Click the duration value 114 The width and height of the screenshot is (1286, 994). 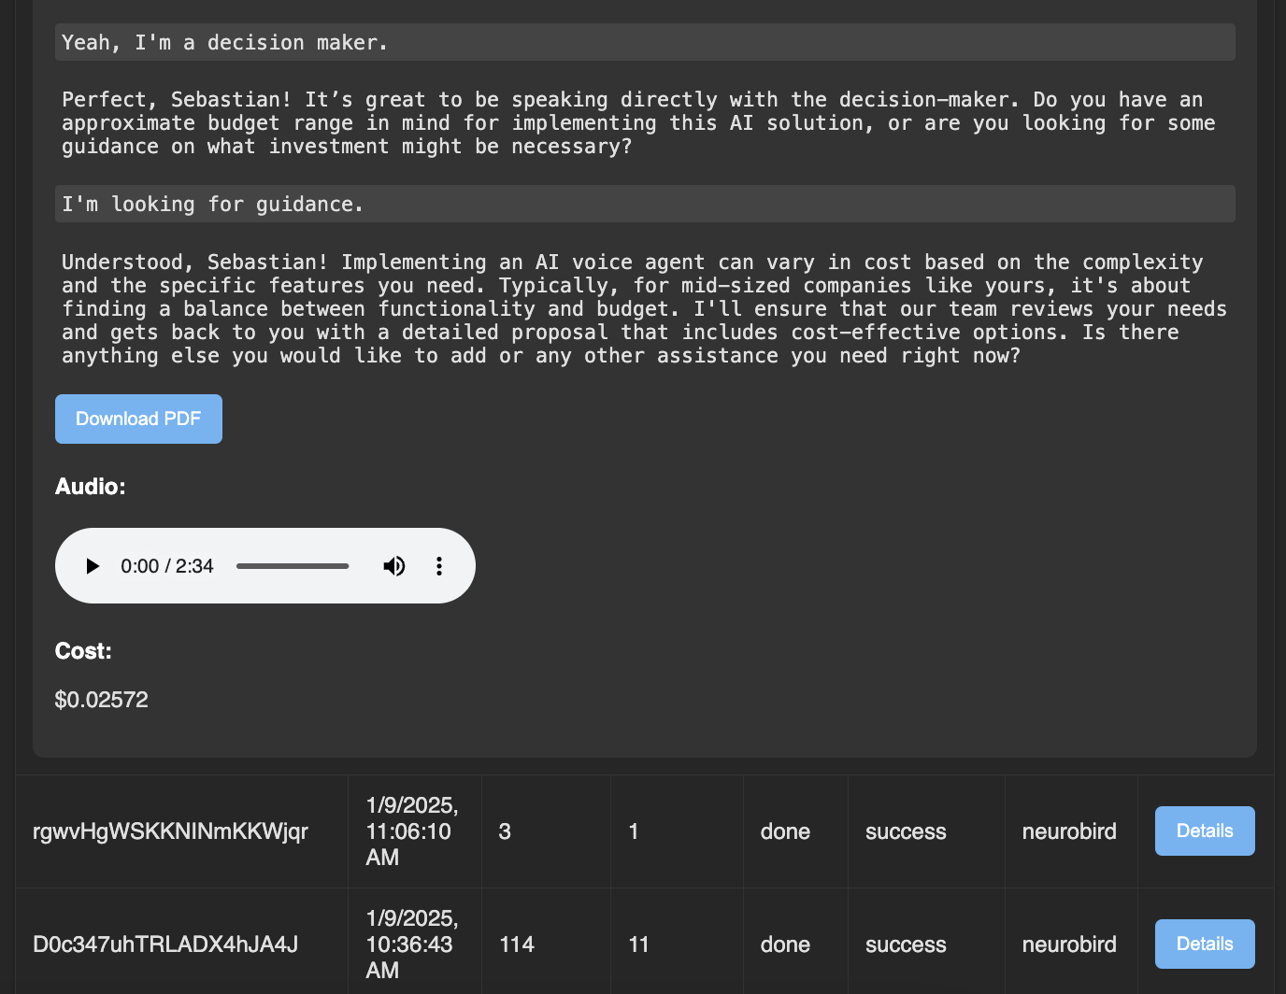coord(517,944)
